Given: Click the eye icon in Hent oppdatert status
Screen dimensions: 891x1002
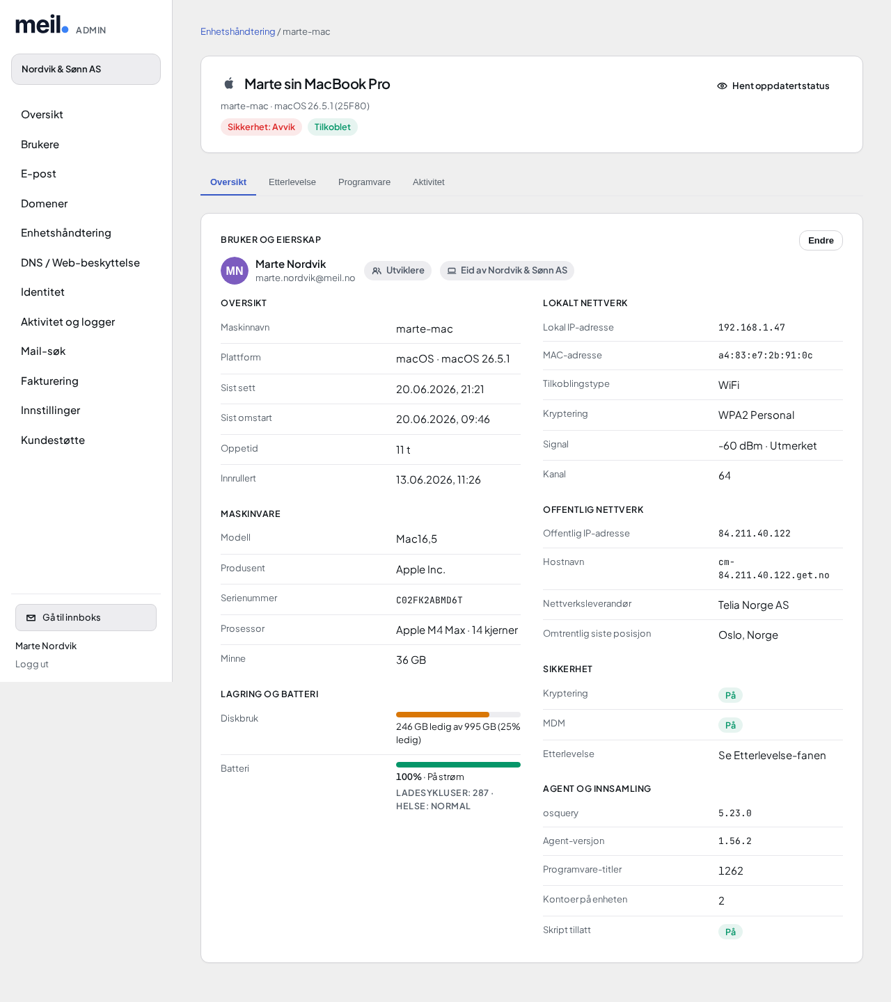Looking at the screenshot, I should [722, 86].
